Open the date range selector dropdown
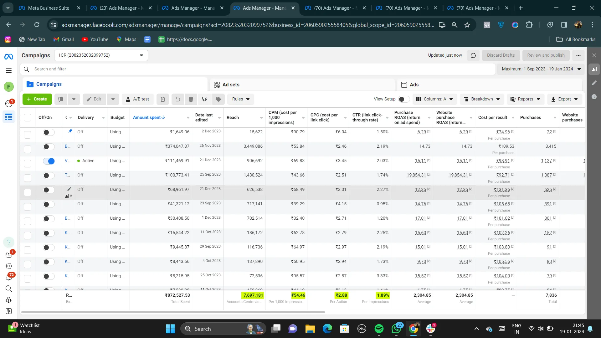 (x=541, y=69)
